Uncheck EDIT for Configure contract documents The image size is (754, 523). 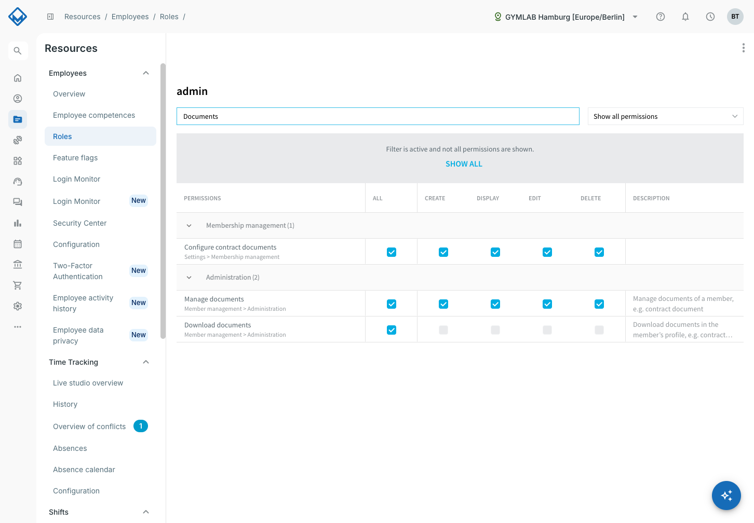click(547, 252)
